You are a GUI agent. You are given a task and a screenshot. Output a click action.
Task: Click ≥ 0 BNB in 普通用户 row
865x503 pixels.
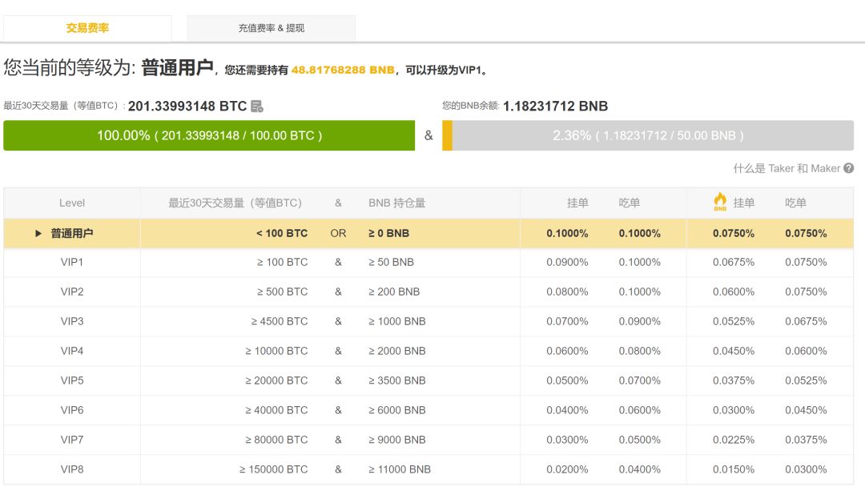[x=389, y=233]
